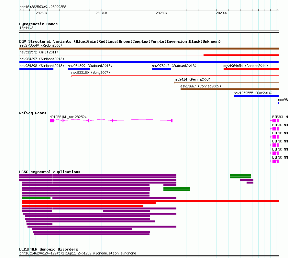Open the DECIPHER Genomic Disorders track title

tap(49, 249)
